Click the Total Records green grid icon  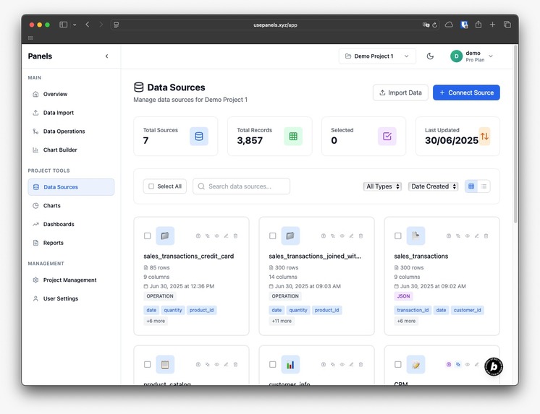(293, 136)
